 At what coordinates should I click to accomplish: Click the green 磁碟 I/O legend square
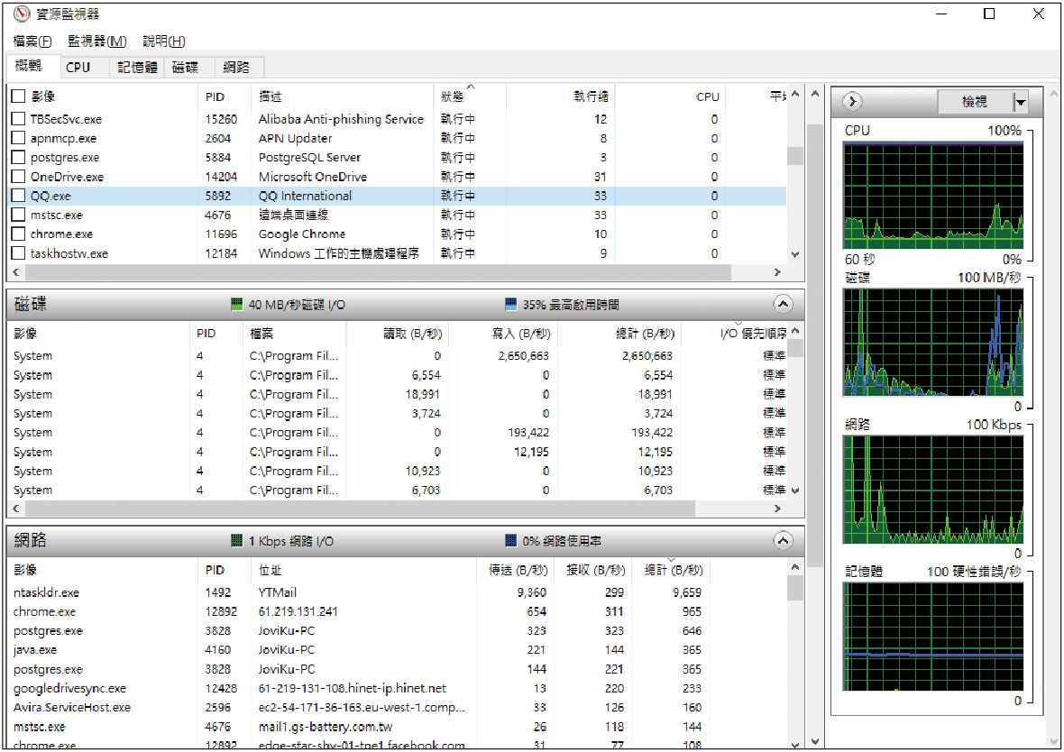(237, 303)
